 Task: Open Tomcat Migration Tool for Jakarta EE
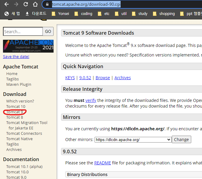click(27, 125)
